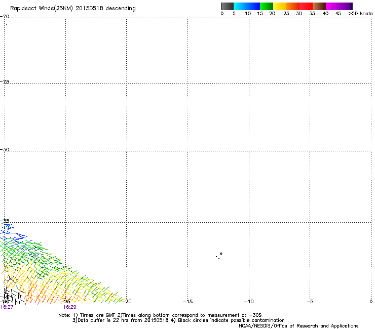Click the -5 longitude axis label
The image size is (375, 329).
[310, 302]
